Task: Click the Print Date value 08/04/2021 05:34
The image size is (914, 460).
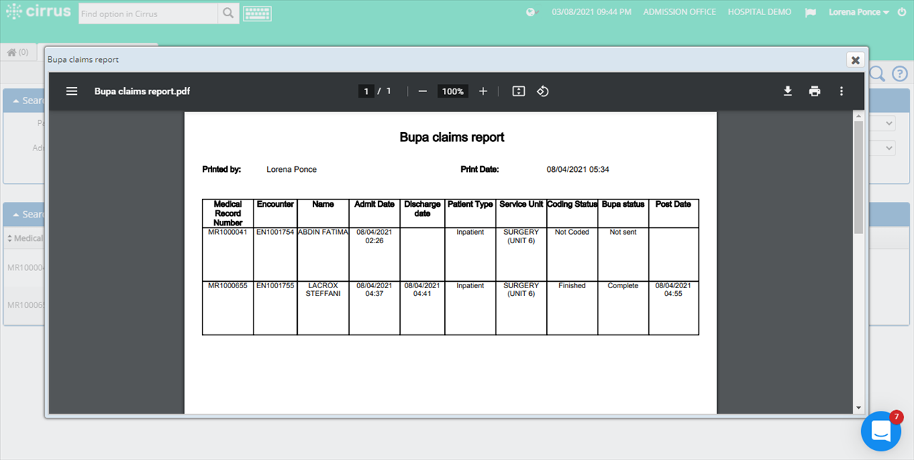Action: pyautogui.click(x=578, y=170)
